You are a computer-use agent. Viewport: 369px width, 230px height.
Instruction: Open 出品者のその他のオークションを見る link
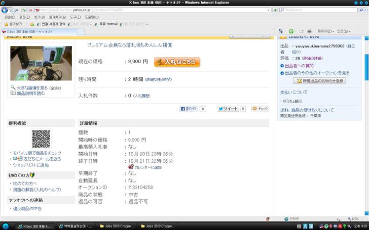coord(317,73)
